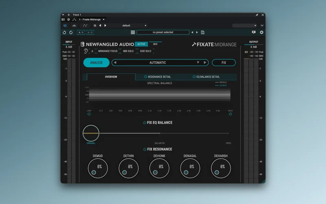Image resolution: width=326 pixels, height=204 pixels.
Task: Open the empty sidechain dropdown at right
Action: (x=244, y=26)
